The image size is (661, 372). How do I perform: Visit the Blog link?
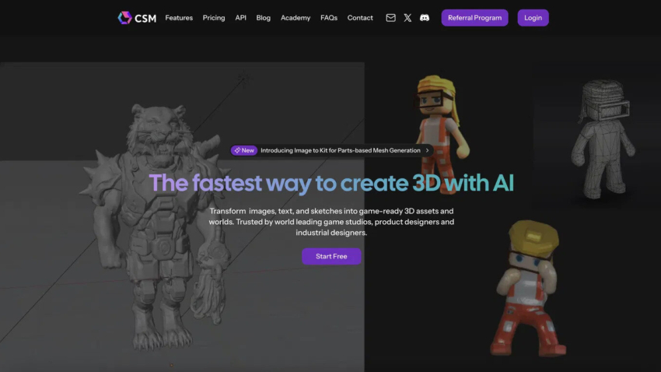coord(264,18)
